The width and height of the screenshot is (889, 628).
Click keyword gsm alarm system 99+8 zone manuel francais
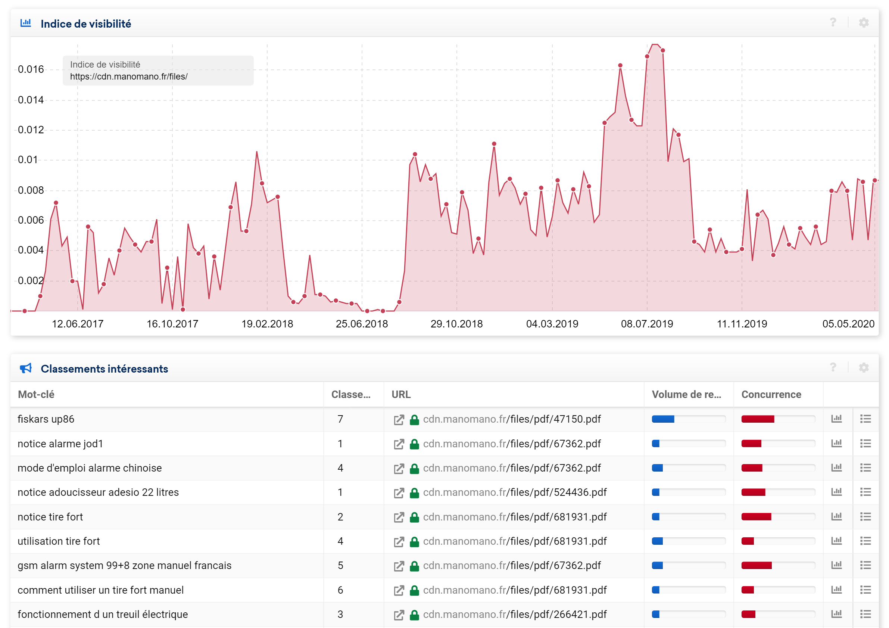point(124,566)
